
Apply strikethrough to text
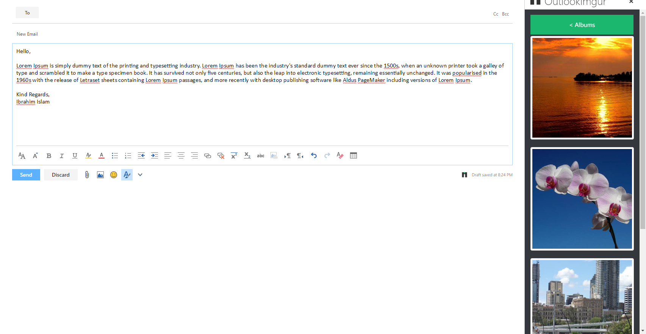coord(261,155)
